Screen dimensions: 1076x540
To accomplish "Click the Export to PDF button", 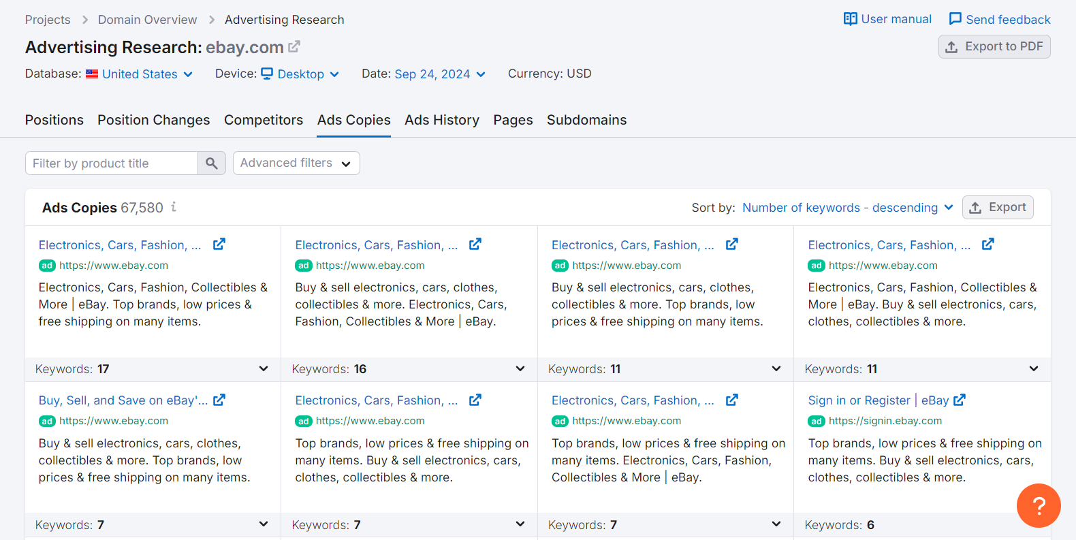I will pos(994,46).
